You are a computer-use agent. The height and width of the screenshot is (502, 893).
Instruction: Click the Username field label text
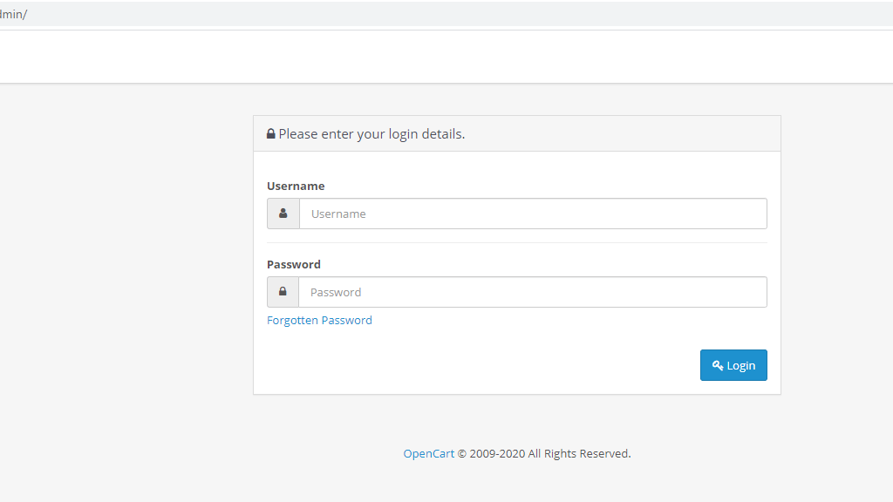(296, 186)
